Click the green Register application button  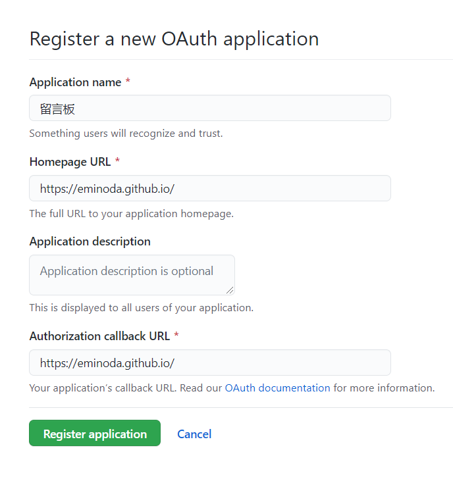pyautogui.click(x=95, y=433)
